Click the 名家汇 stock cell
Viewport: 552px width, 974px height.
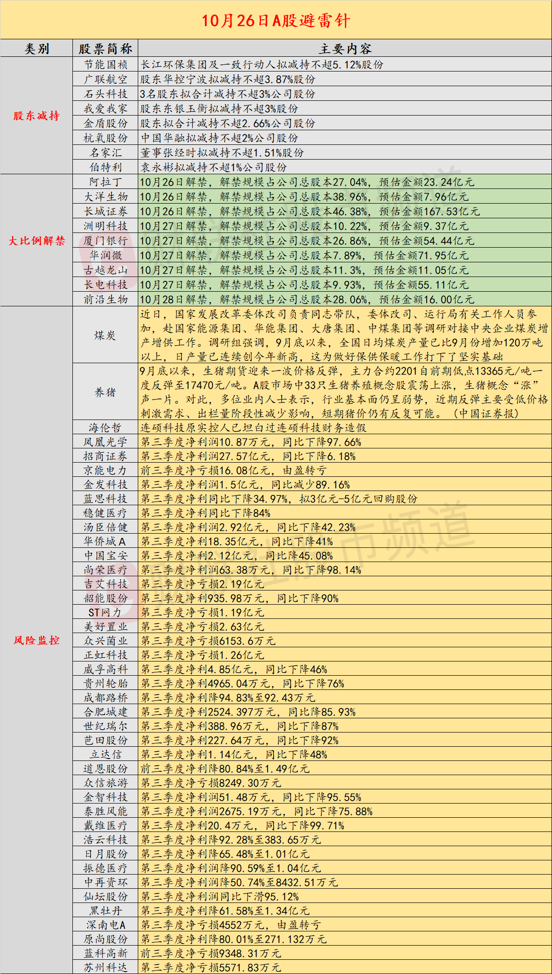click(106, 152)
